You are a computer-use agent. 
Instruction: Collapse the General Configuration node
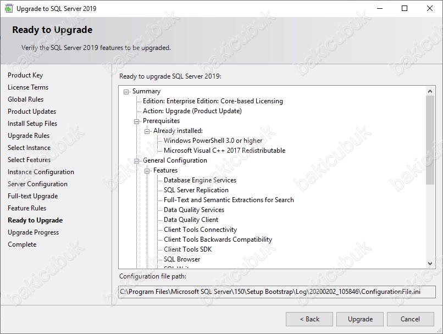click(x=137, y=161)
